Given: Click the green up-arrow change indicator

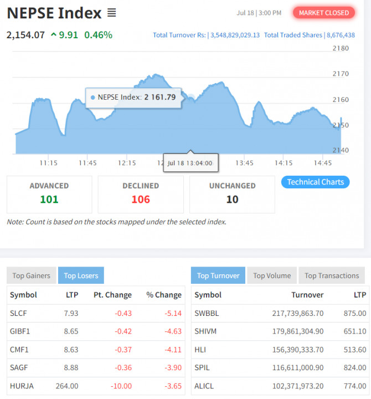Looking at the screenshot, I should click(x=54, y=34).
